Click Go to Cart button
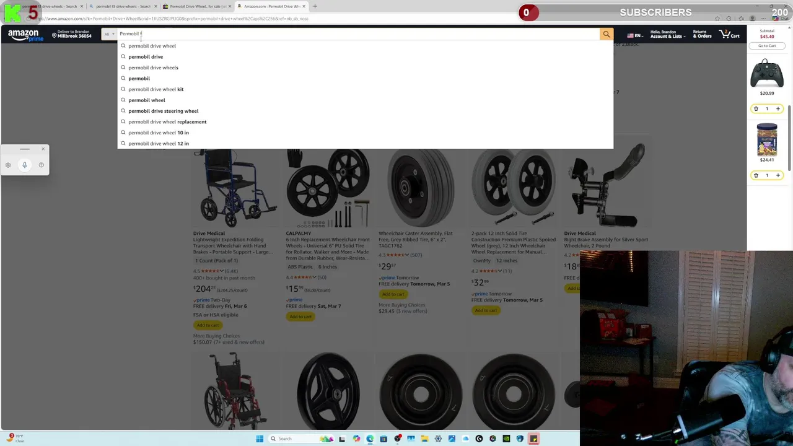 (x=767, y=46)
